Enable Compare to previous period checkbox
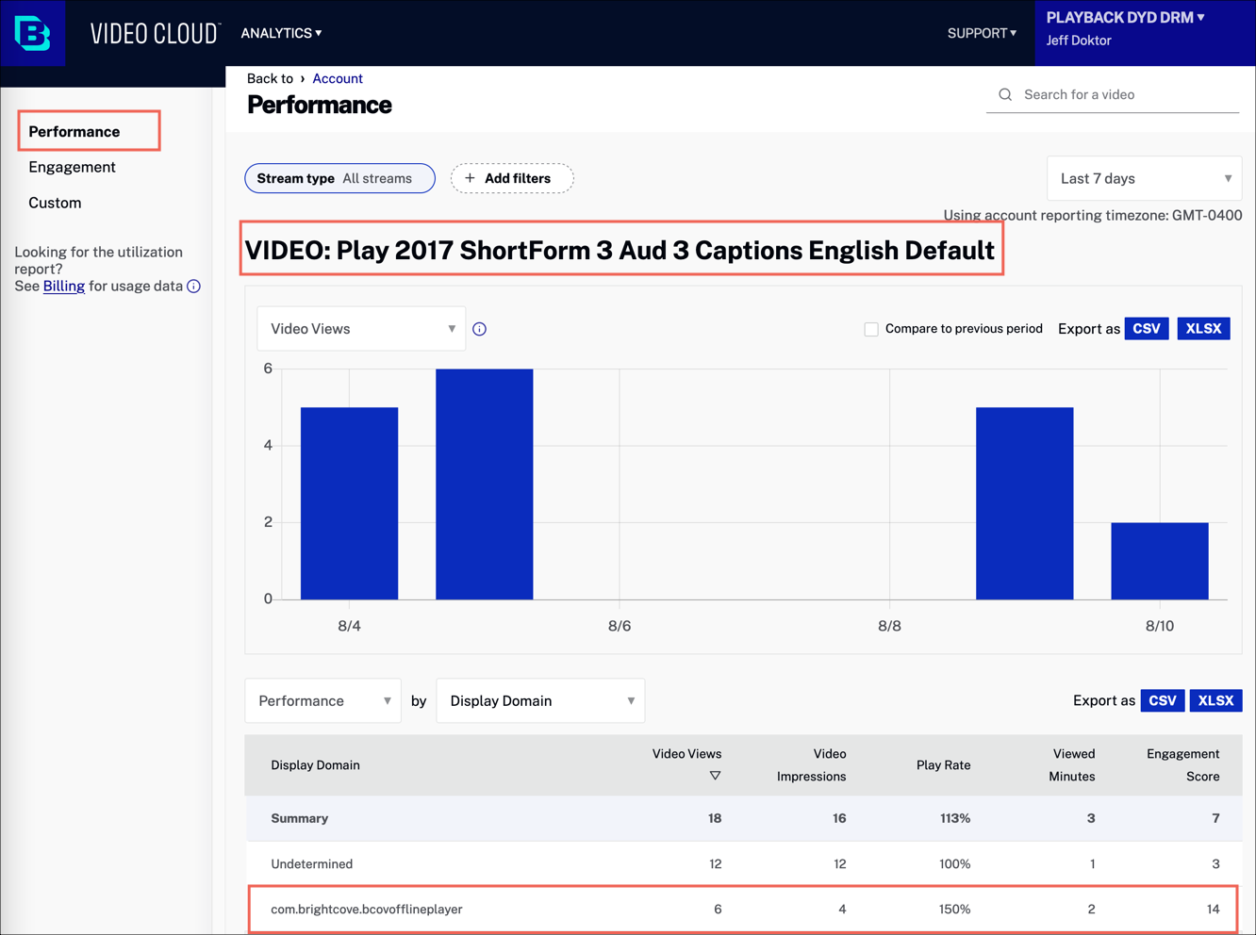1256x935 pixels. 871,329
